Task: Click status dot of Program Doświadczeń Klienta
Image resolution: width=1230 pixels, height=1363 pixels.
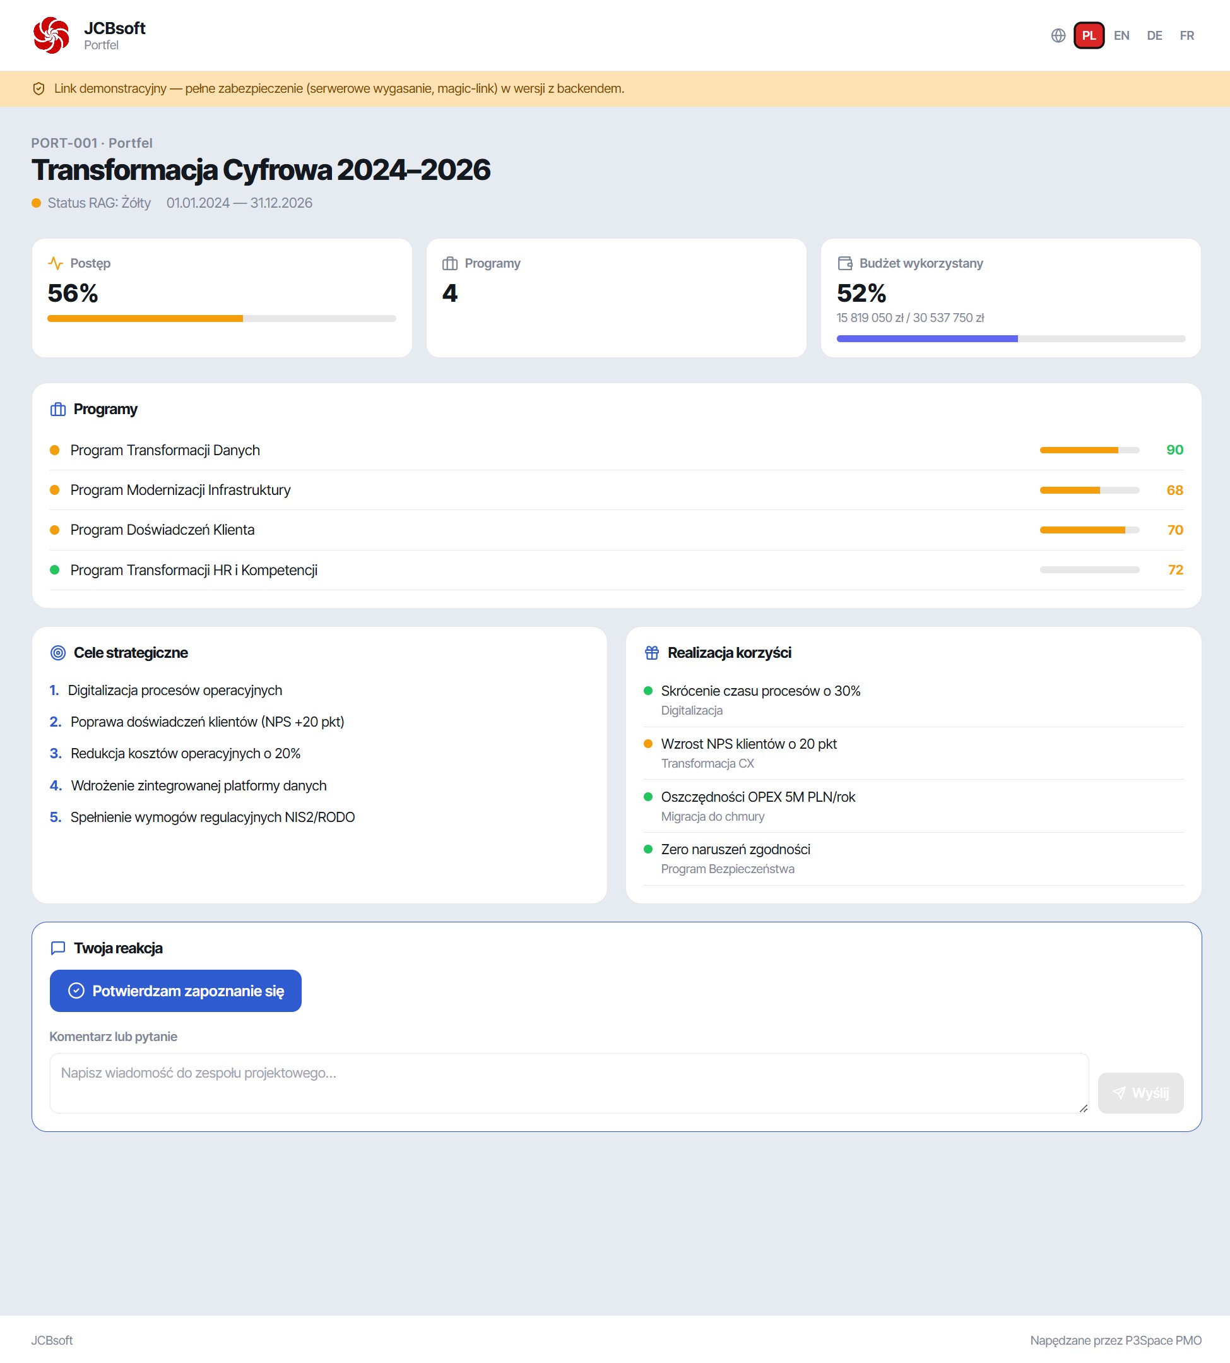Action: [55, 530]
